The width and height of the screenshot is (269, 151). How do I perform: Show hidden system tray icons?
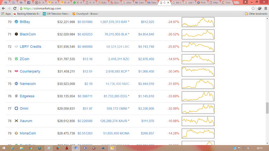pos(230,148)
